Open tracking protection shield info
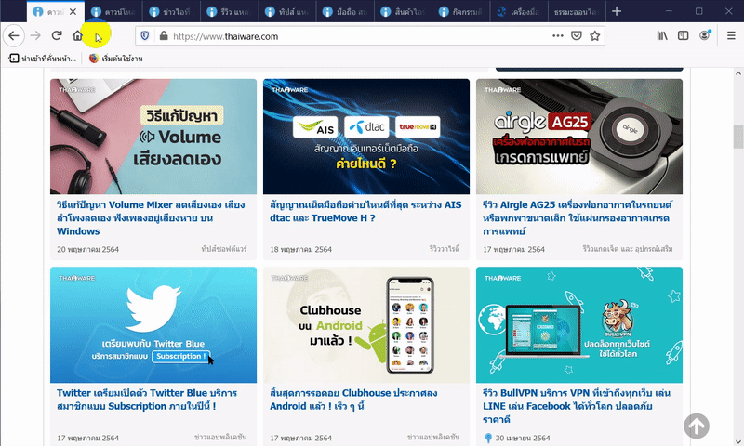 coord(145,36)
